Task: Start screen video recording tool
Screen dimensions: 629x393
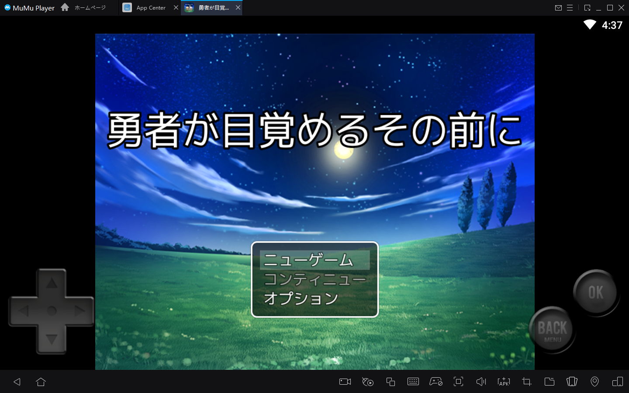Action: point(345,382)
